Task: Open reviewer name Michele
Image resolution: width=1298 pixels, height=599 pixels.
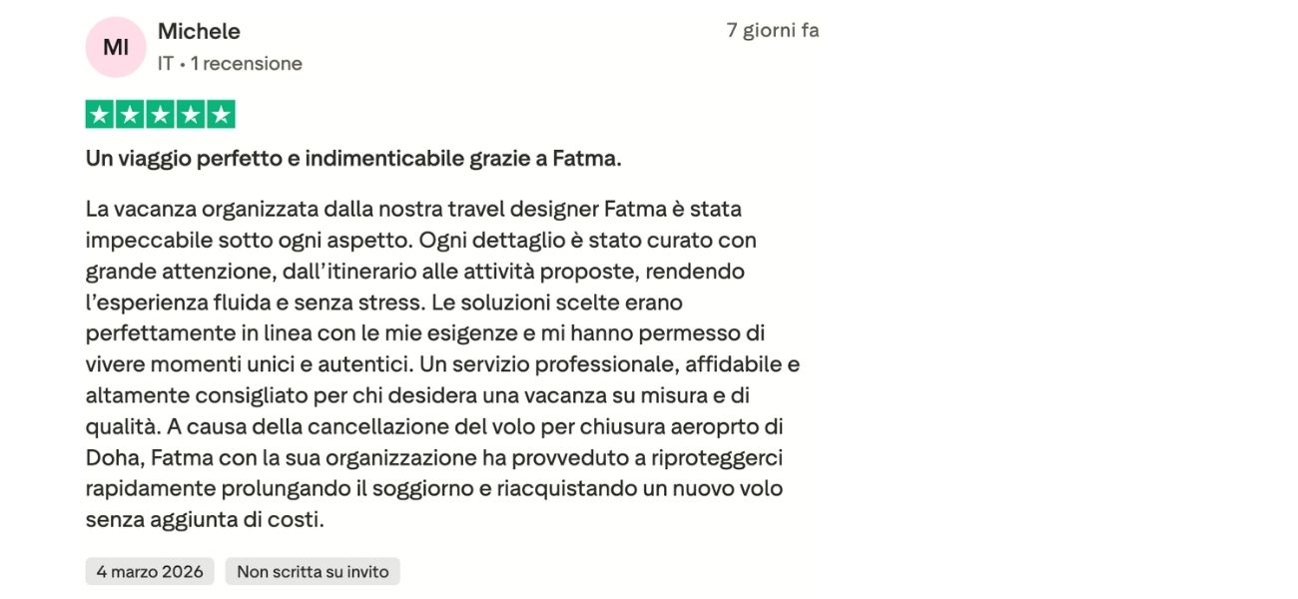Action: click(199, 32)
